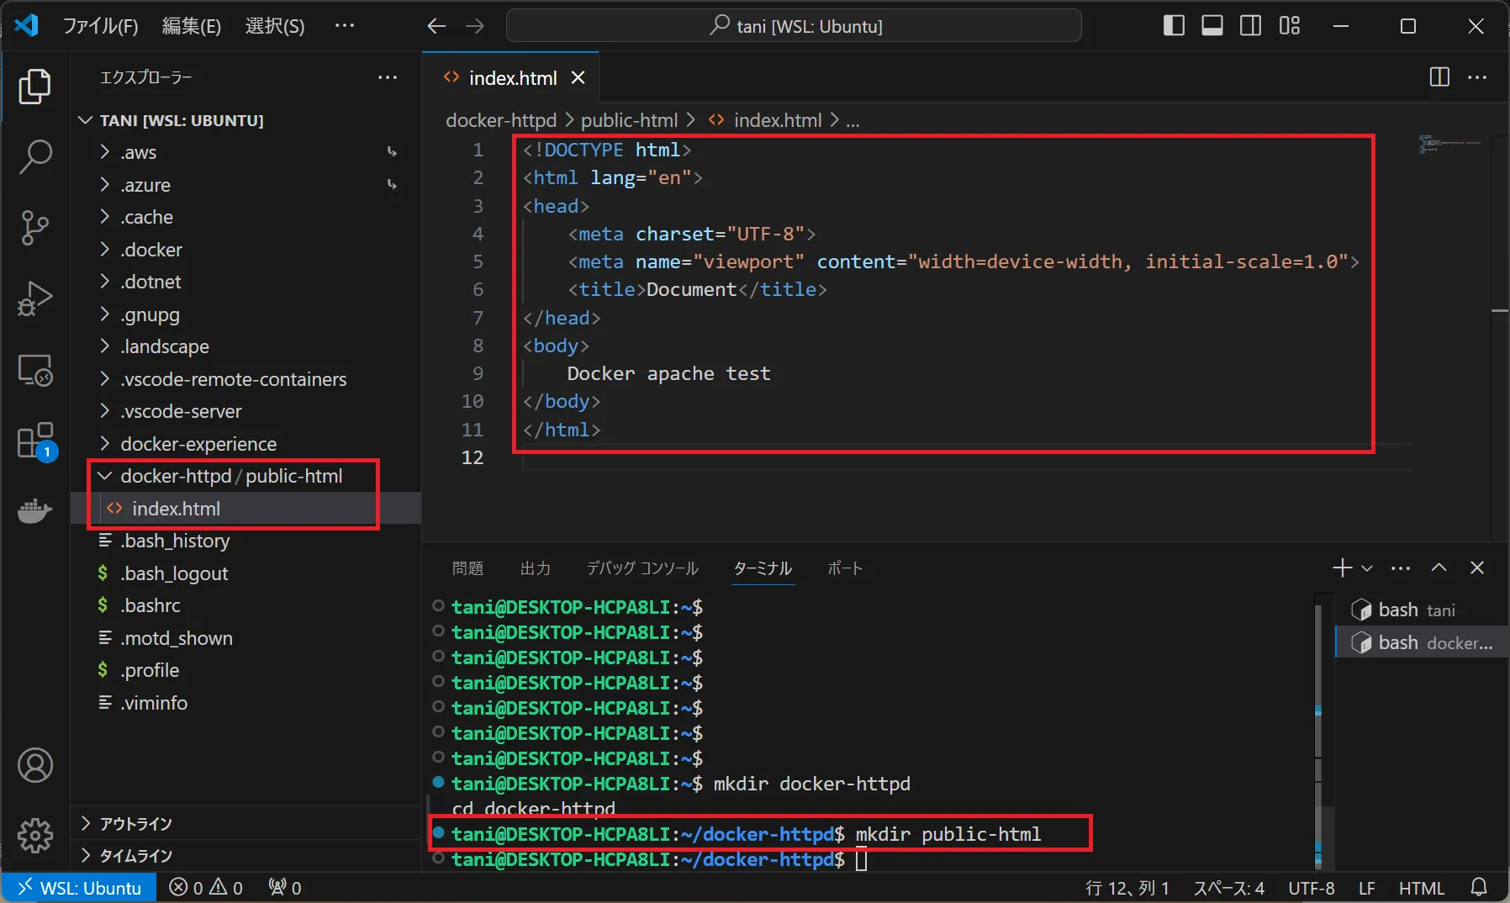Open the Extensions view
This screenshot has width=1510, height=903.
pos(34,441)
